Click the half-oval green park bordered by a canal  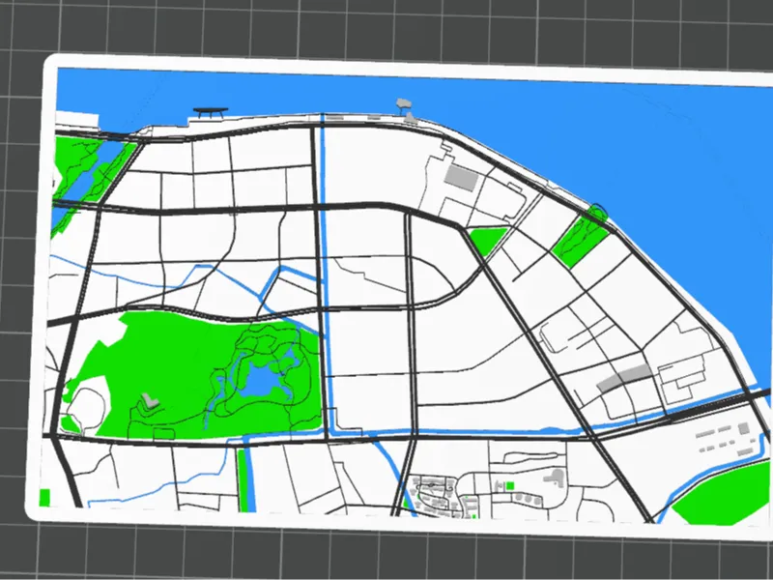pyautogui.click(x=721, y=495)
